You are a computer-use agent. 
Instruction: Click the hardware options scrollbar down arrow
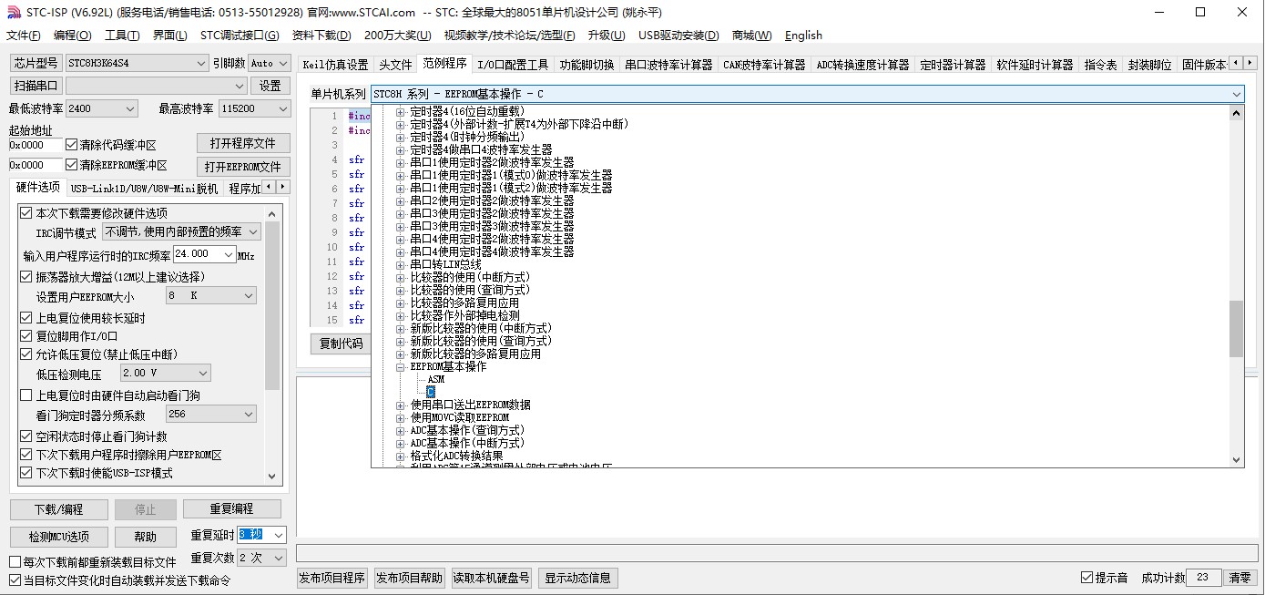point(272,477)
